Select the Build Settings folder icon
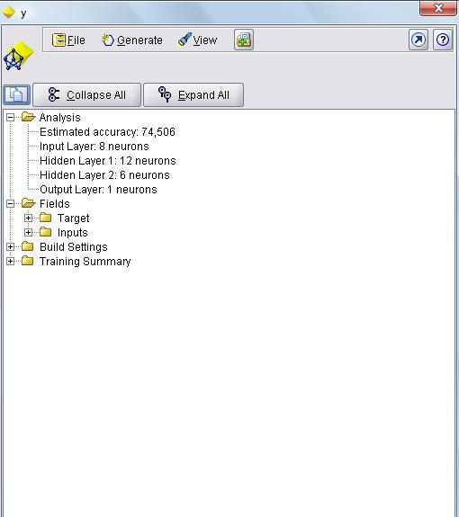459x517 pixels. 28,246
